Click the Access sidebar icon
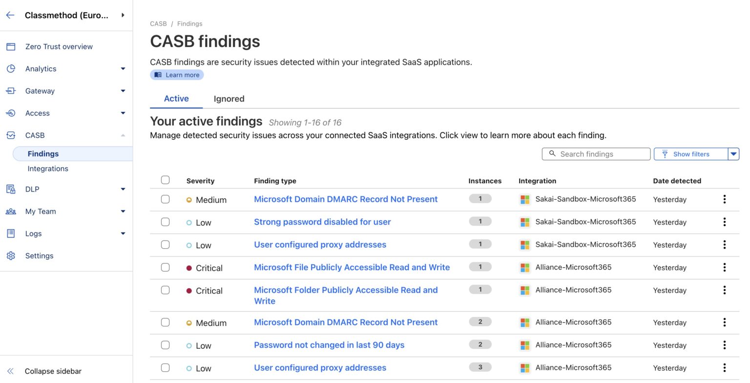Viewport: 750px width, 383px height. [x=11, y=113]
